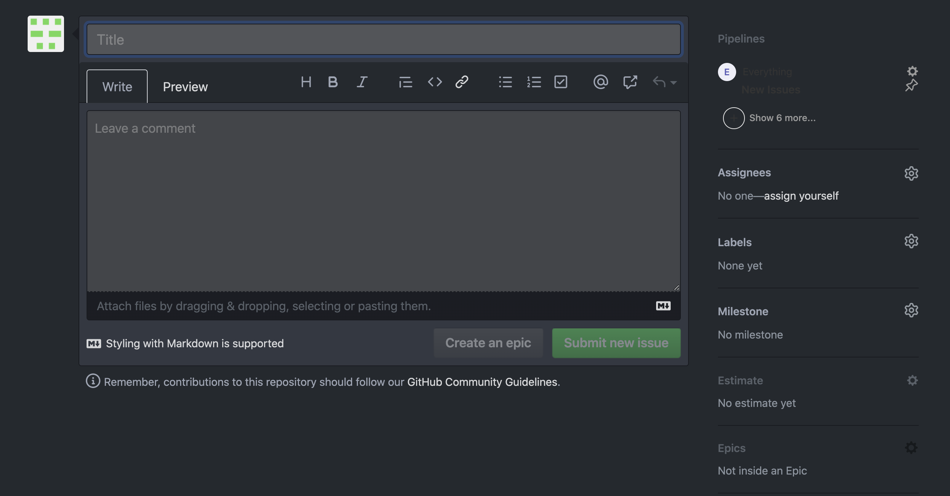Open the Assignees gear menu
Screen dimensions: 950x496
(x=911, y=173)
